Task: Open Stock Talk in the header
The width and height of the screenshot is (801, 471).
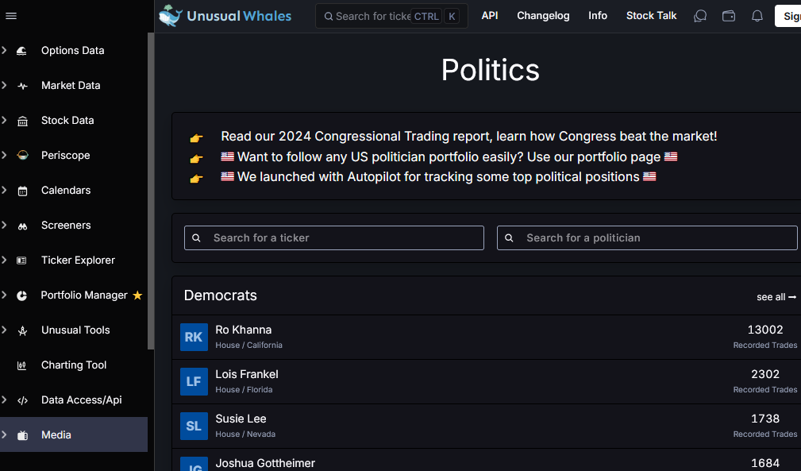Action: tap(651, 16)
